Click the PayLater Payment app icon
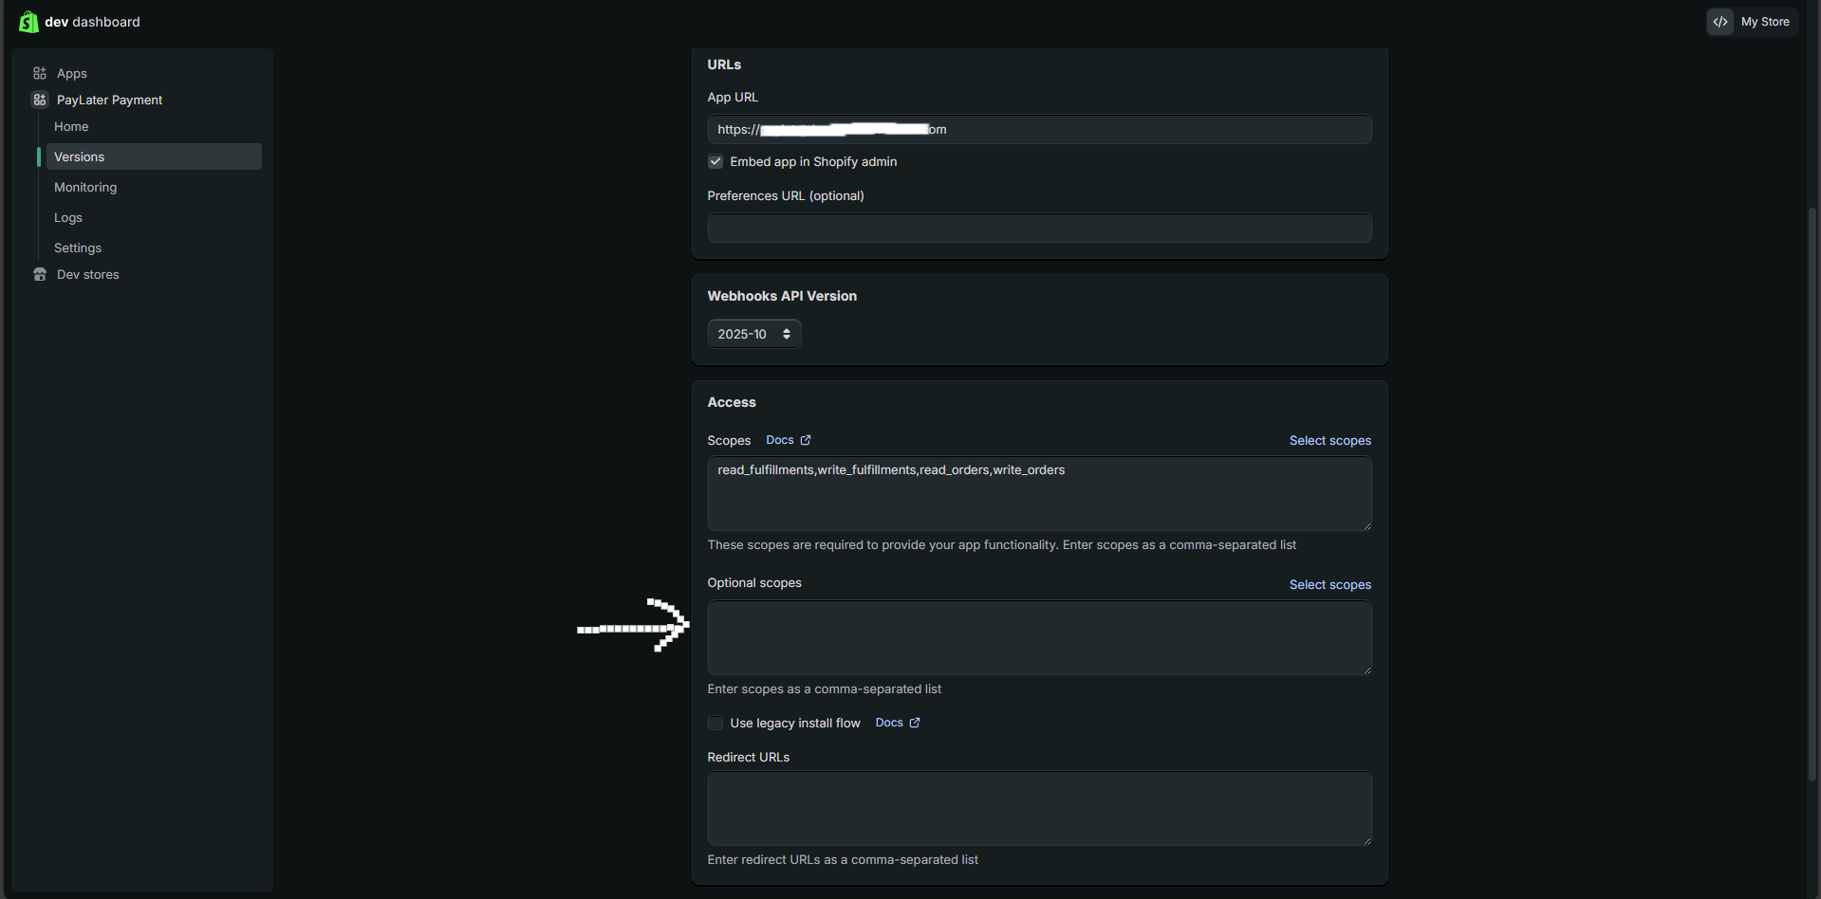 pos(40,100)
